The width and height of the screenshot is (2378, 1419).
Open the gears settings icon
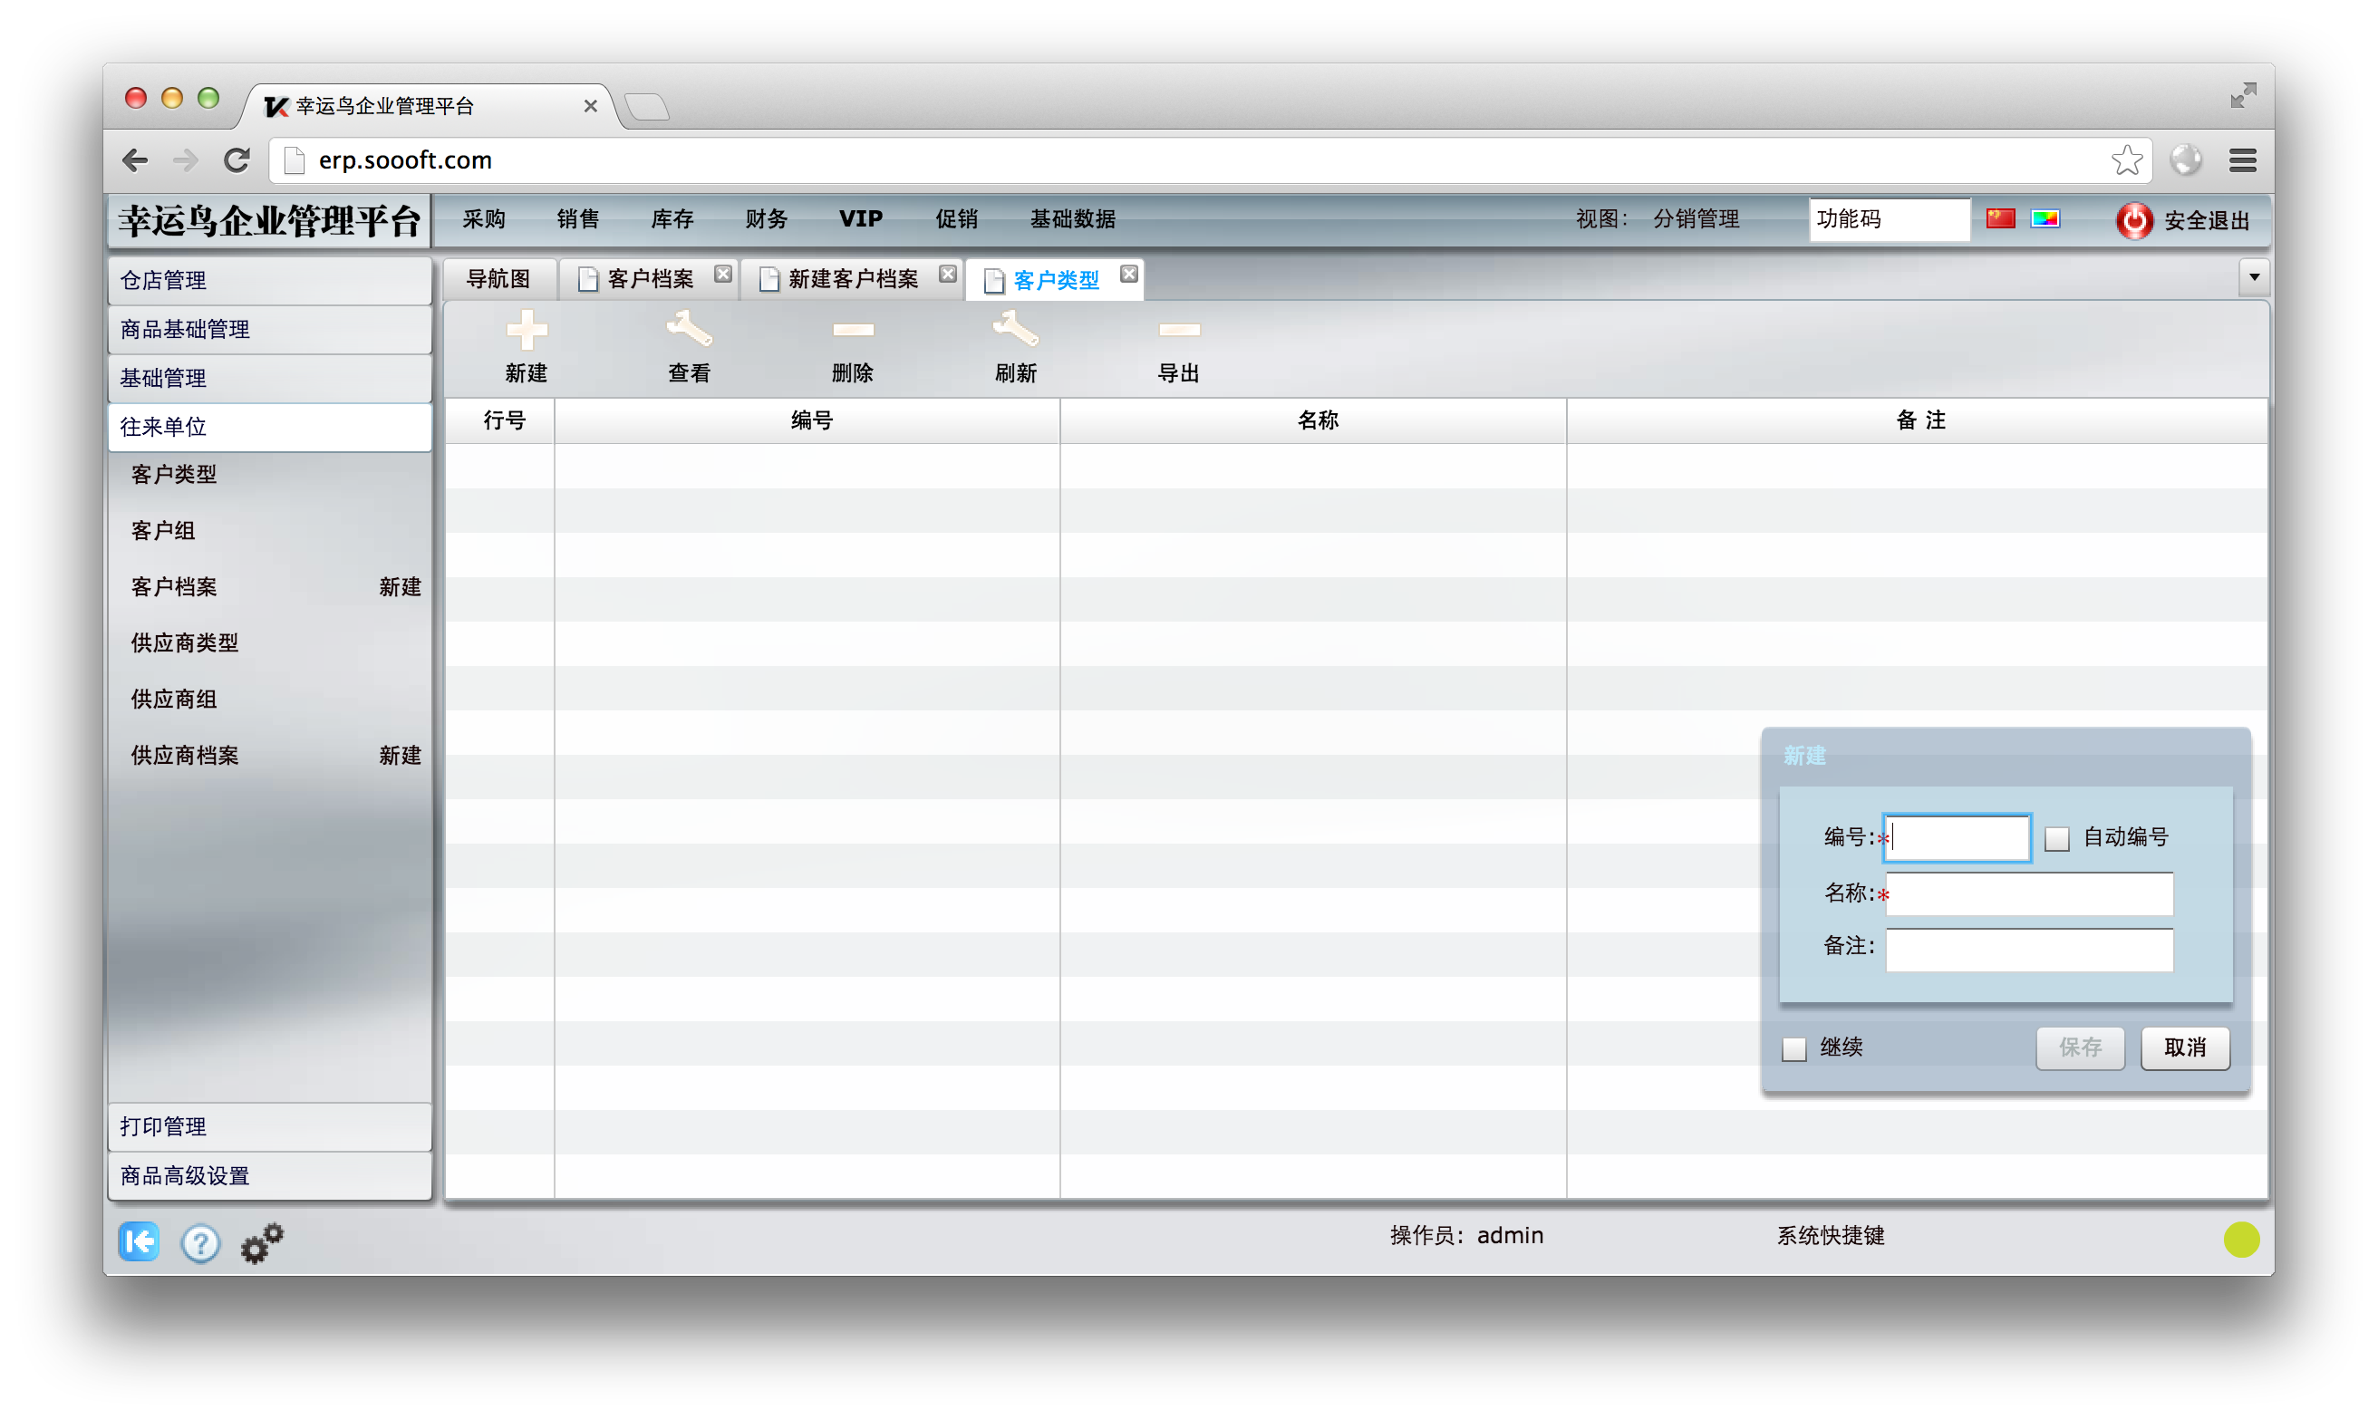coord(262,1242)
